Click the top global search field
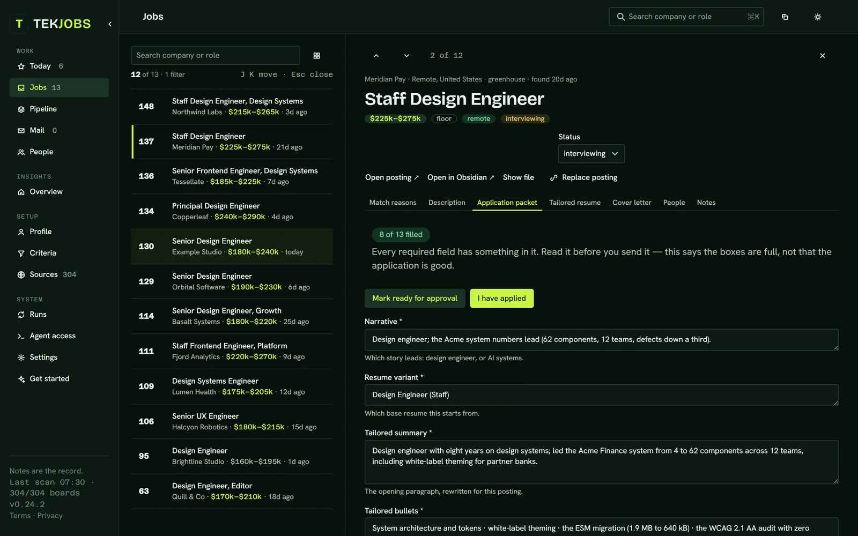Viewport: 858px width, 536px height. click(x=686, y=17)
